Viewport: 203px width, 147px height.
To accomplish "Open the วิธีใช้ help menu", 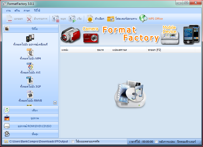I will click(x=37, y=10).
